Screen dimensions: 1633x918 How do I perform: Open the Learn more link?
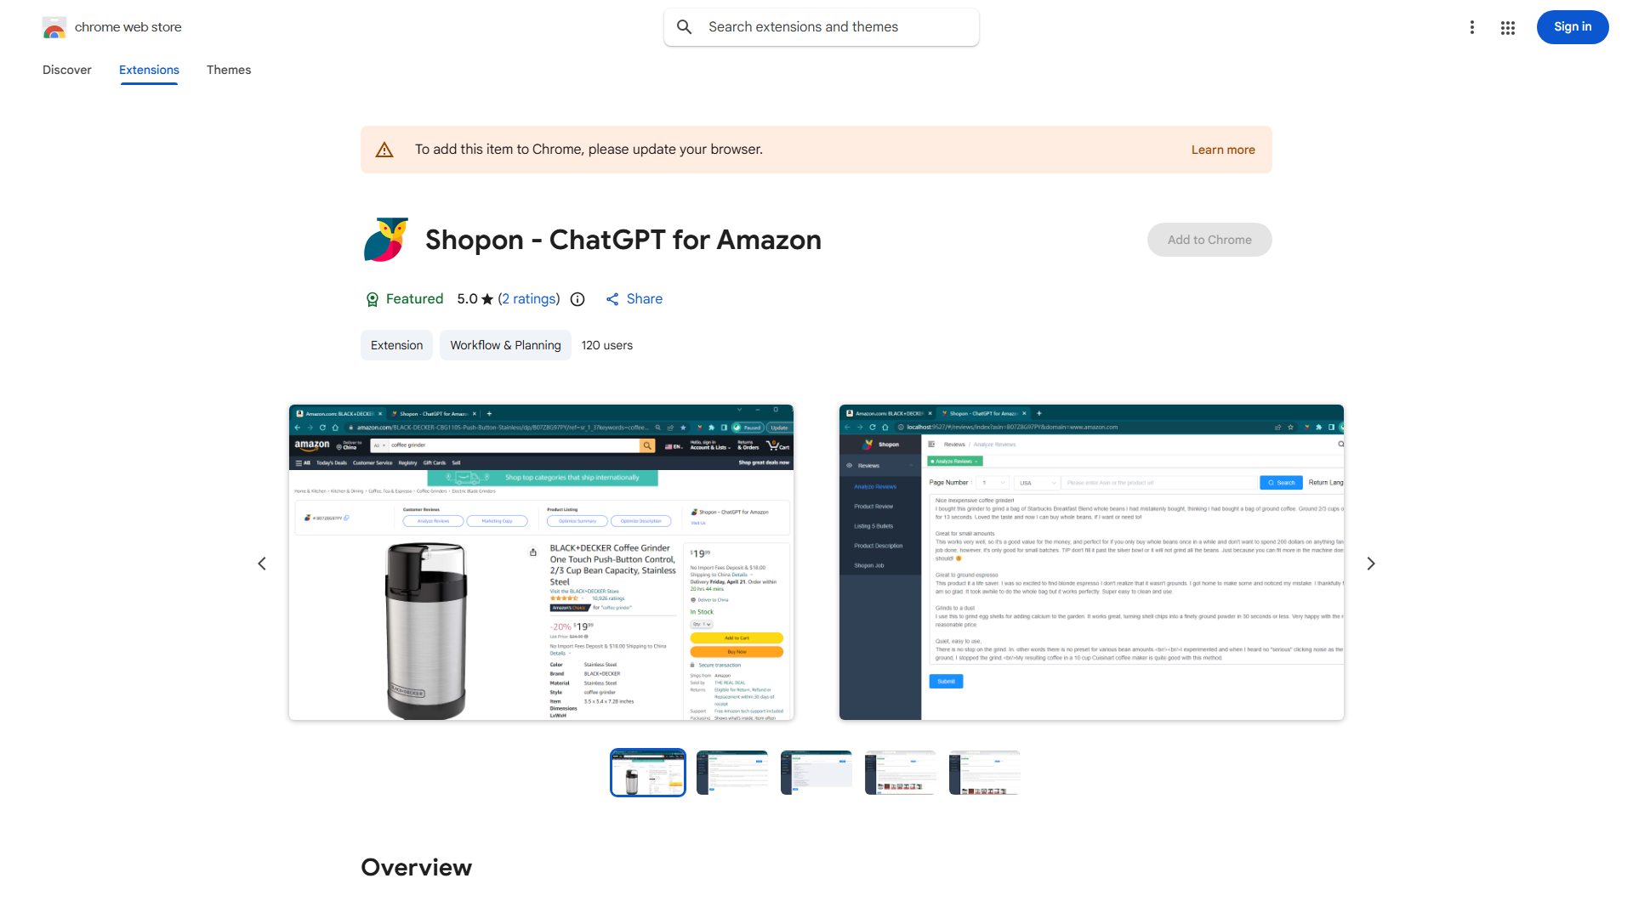click(x=1223, y=150)
